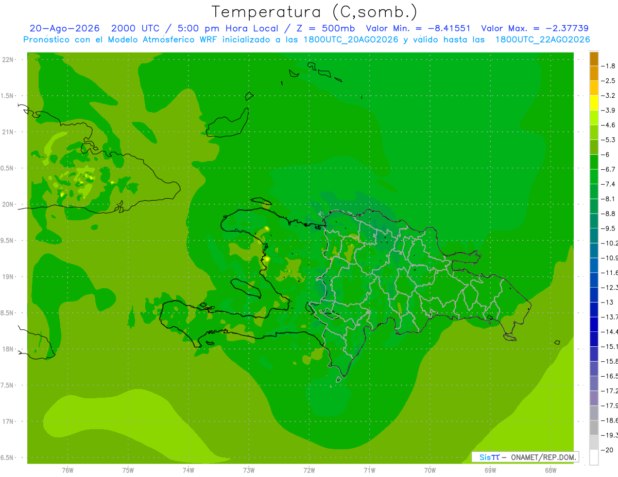Click the 21N latitude label

8,132
